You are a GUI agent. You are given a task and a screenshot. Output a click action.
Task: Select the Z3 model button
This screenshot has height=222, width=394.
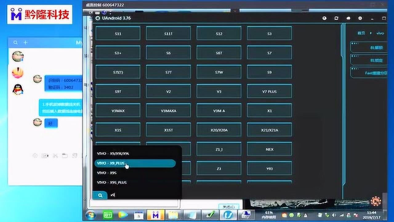[219, 168]
